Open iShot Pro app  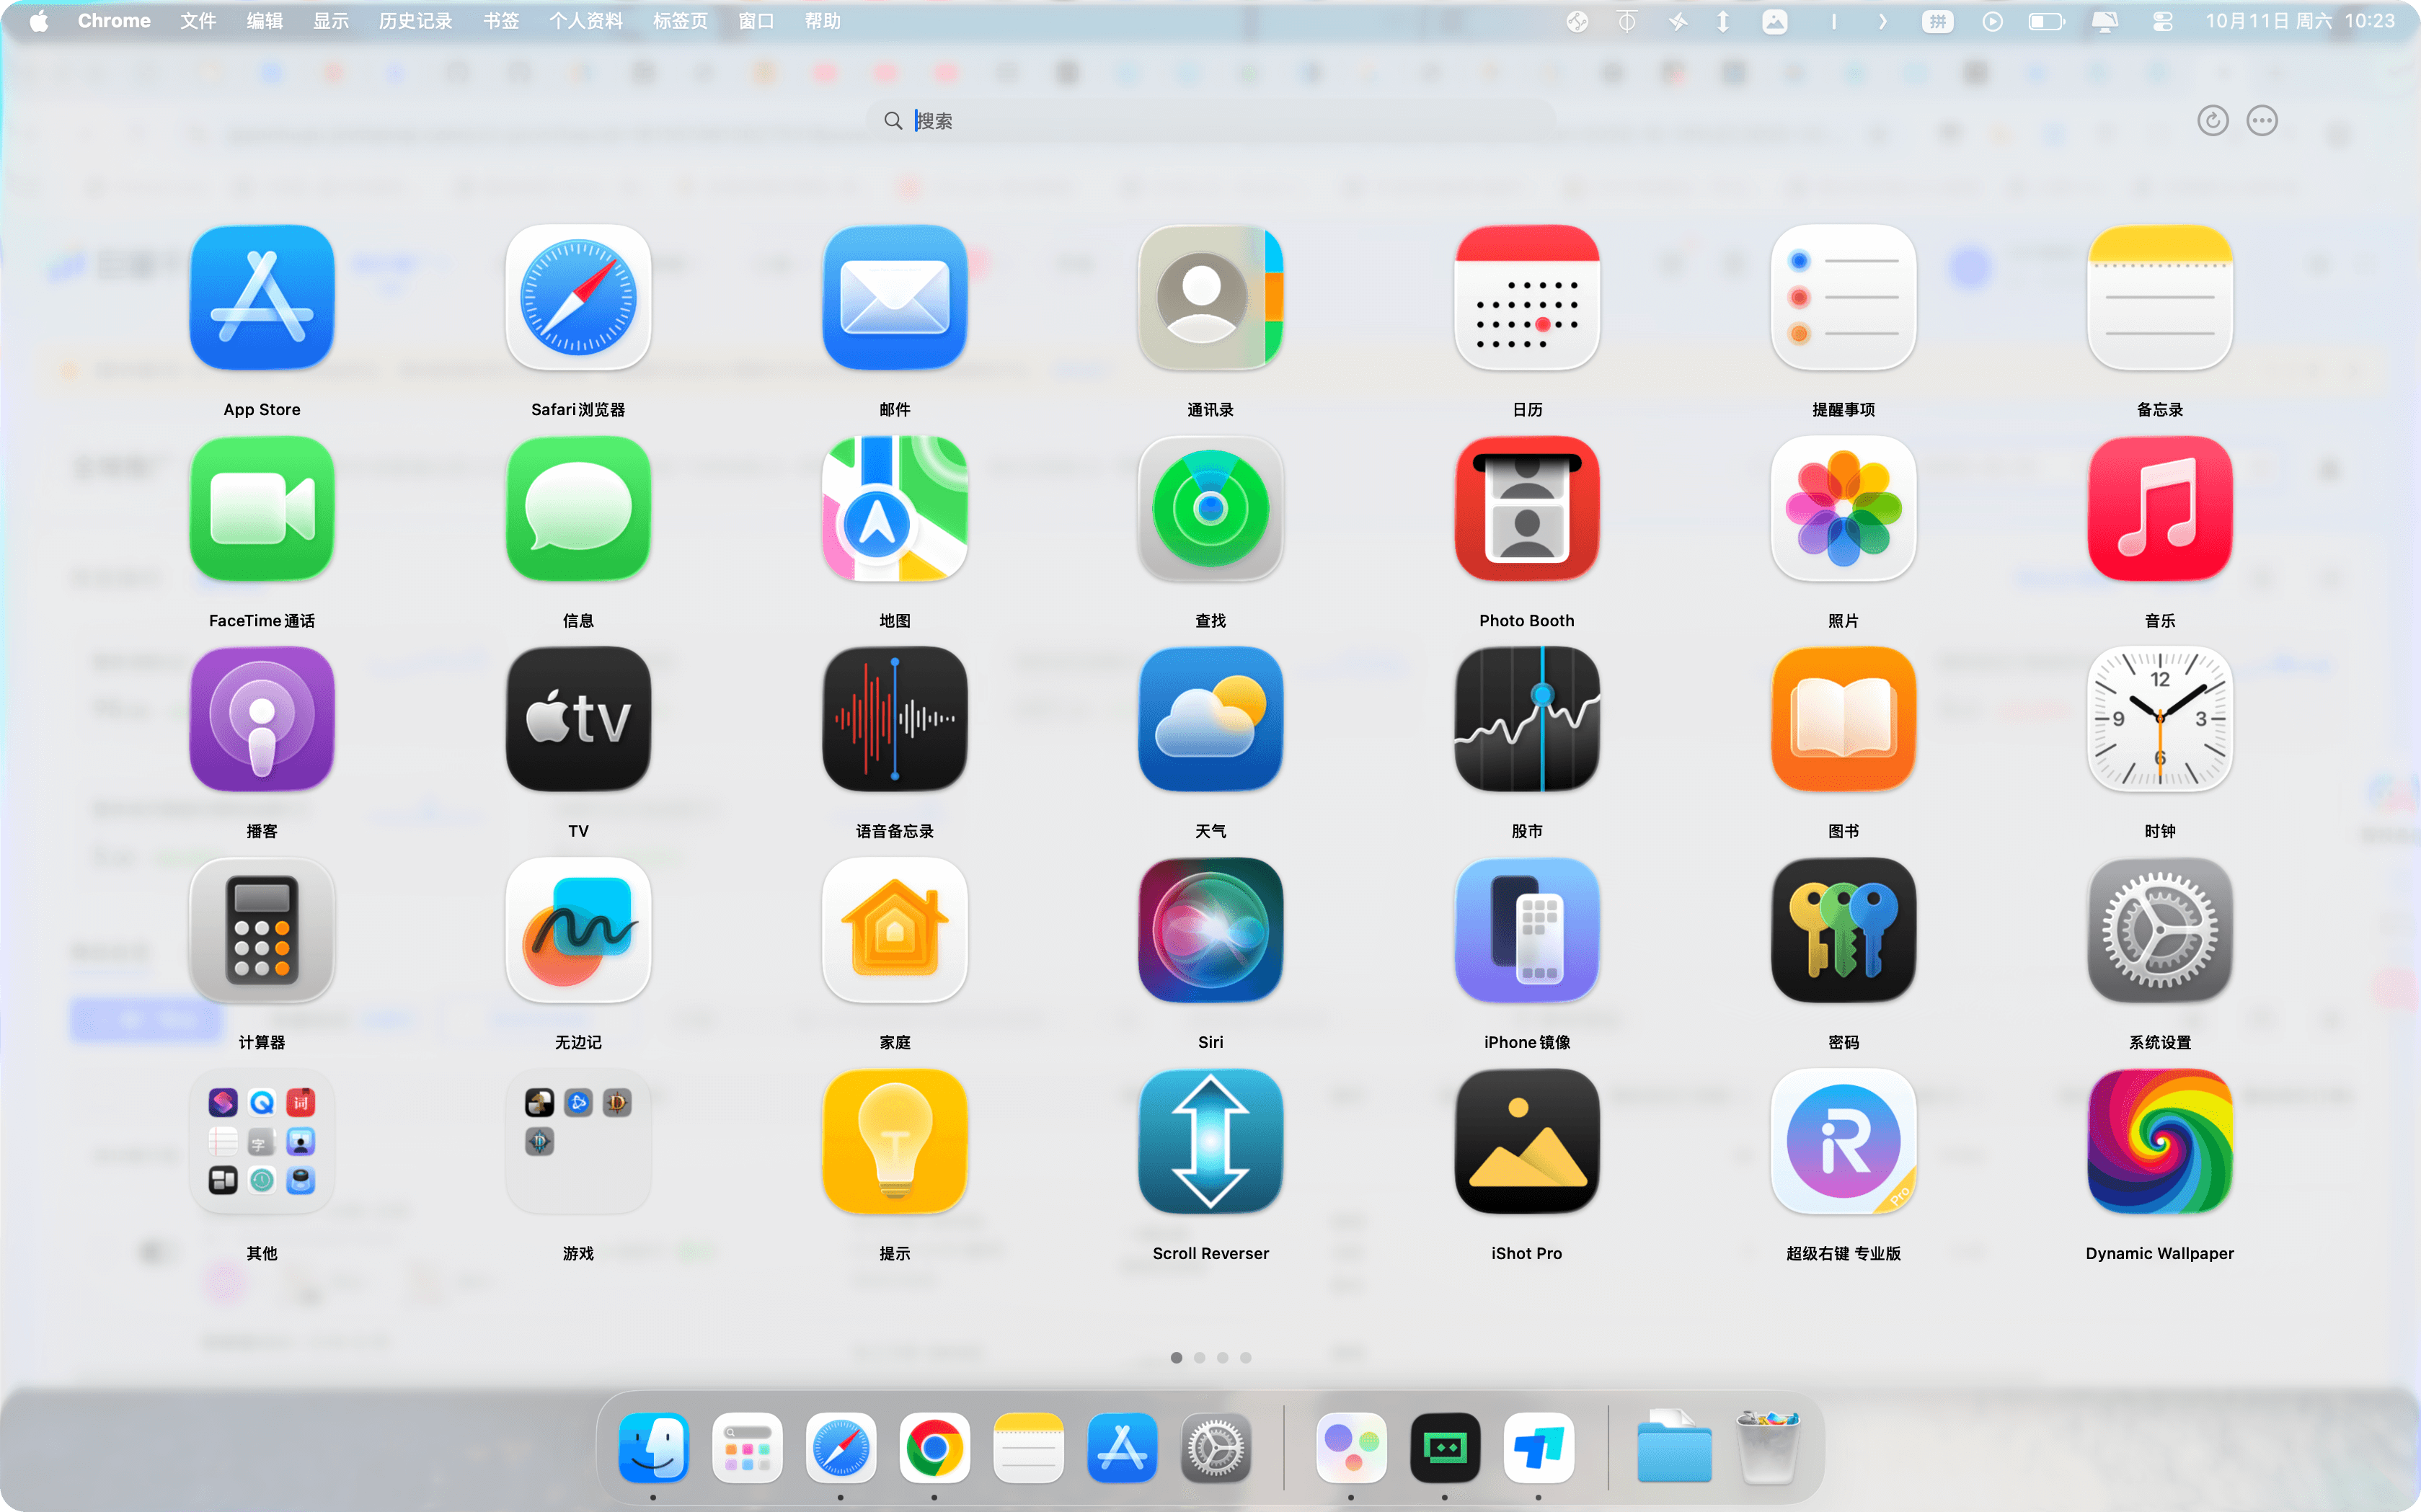[x=1526, y=1141]
